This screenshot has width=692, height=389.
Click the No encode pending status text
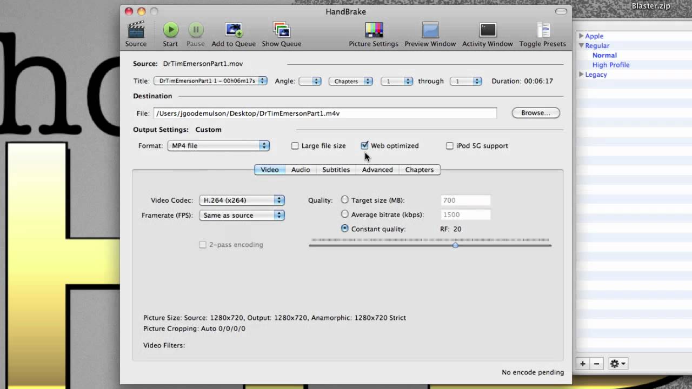[x=533, y=372]
